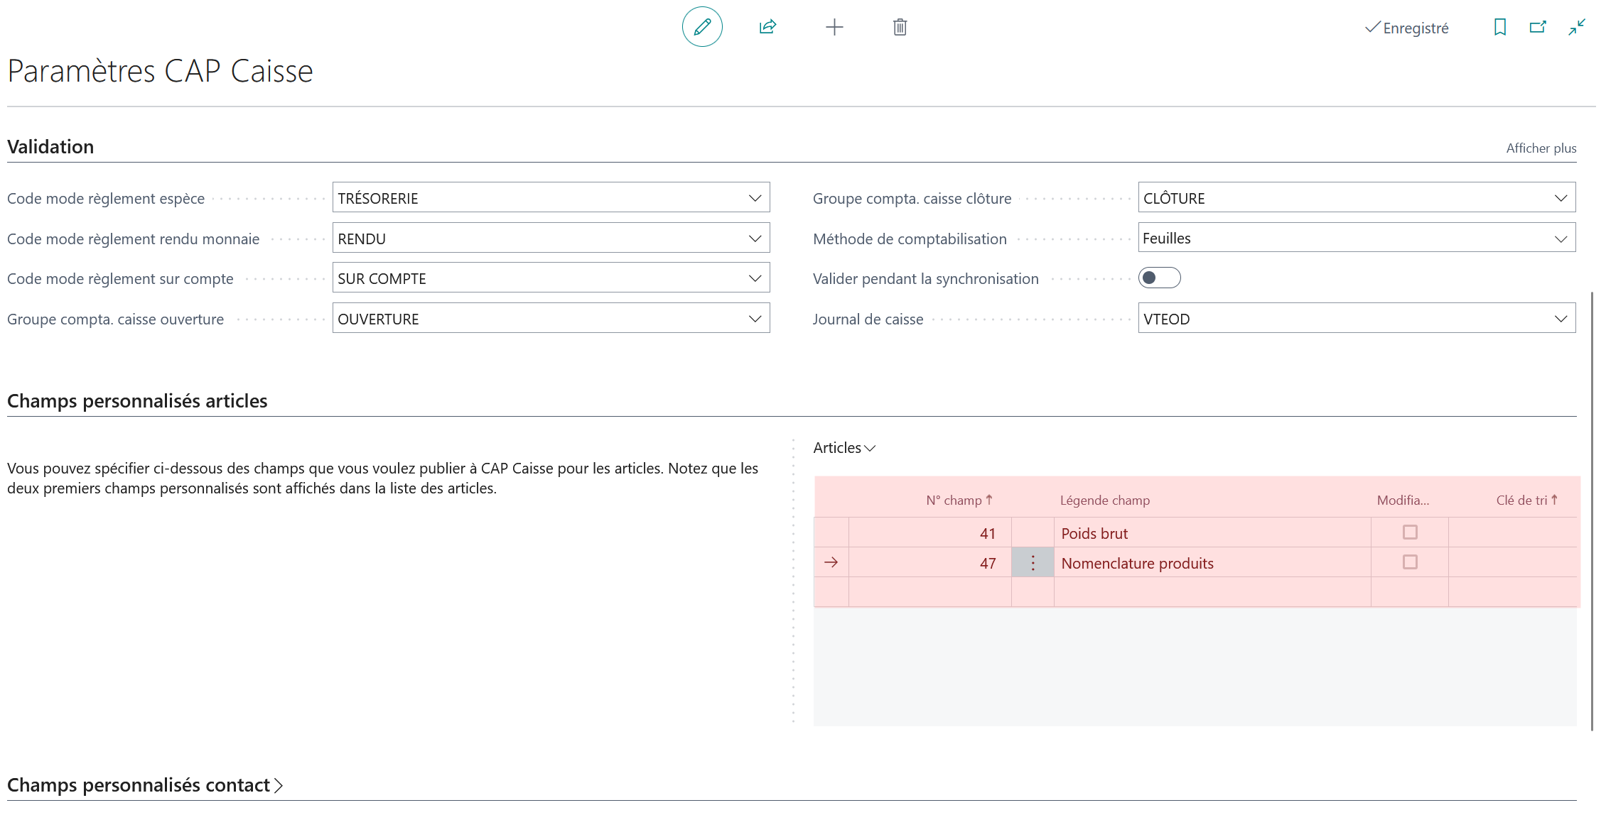
Task: Click the plus icon to add new
Action: (834, 27)
